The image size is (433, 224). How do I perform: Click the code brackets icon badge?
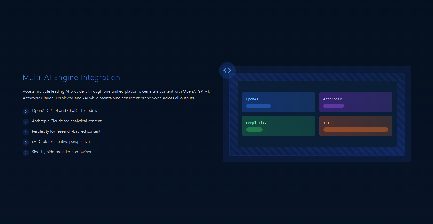[227, 70]
